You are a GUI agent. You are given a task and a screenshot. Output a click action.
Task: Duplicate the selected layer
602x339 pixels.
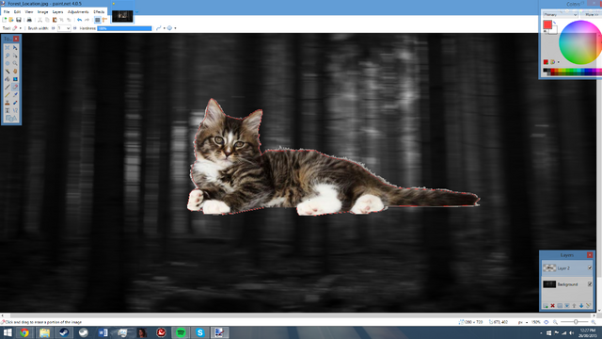click(x=560, y=305)
